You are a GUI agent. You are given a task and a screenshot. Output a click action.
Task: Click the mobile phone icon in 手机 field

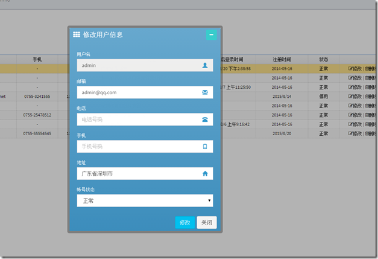click(205, 147)
